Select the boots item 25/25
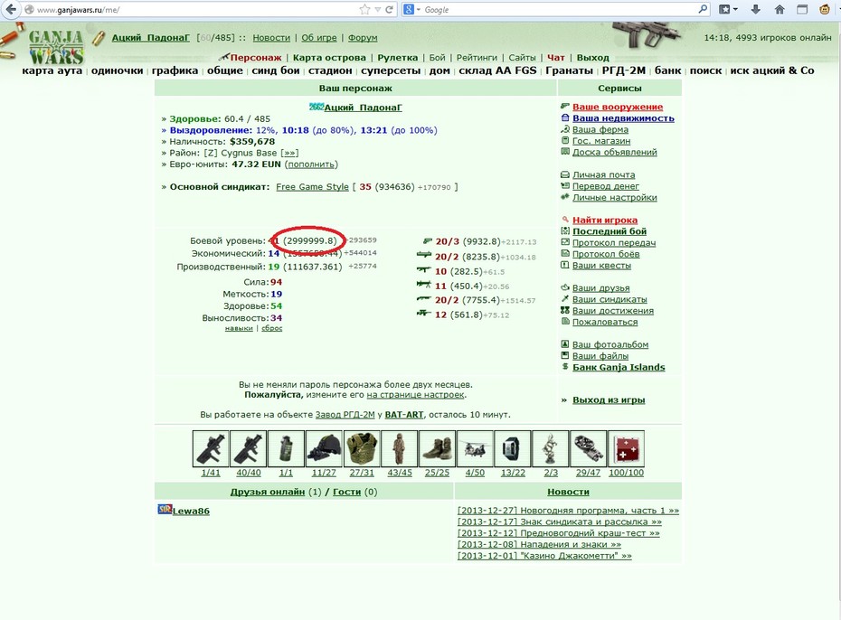The width and height of the screenshot is (841, 620). click(437, 448)
